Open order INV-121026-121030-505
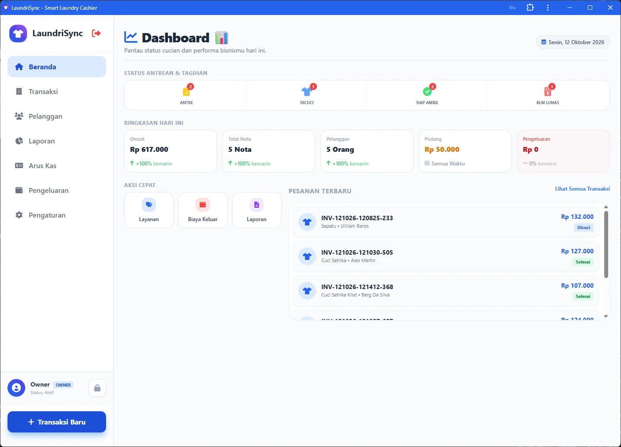621x447 pixels. (x=446, y=256)
